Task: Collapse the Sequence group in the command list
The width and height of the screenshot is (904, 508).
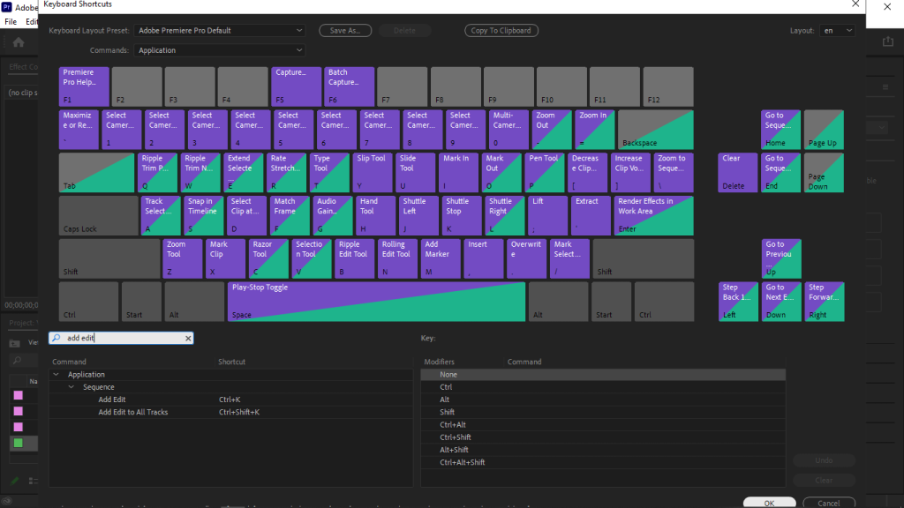Action: [71, 386]
